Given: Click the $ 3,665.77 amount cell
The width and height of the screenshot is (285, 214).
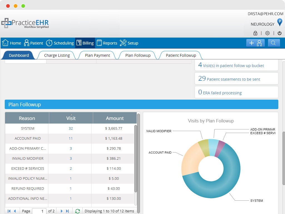Looking at the screenshot, I should click(114, 129).
